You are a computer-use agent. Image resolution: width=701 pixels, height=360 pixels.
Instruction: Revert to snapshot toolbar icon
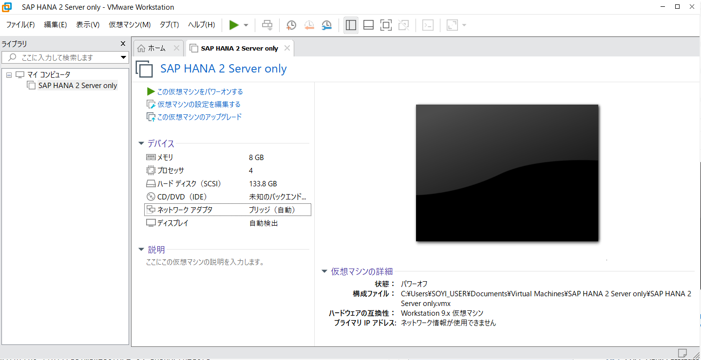309,25
